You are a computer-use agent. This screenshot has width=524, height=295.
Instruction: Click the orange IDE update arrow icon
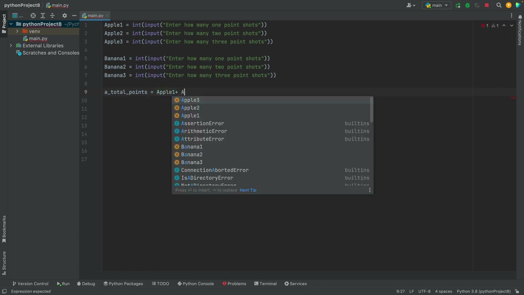(509, 5)
